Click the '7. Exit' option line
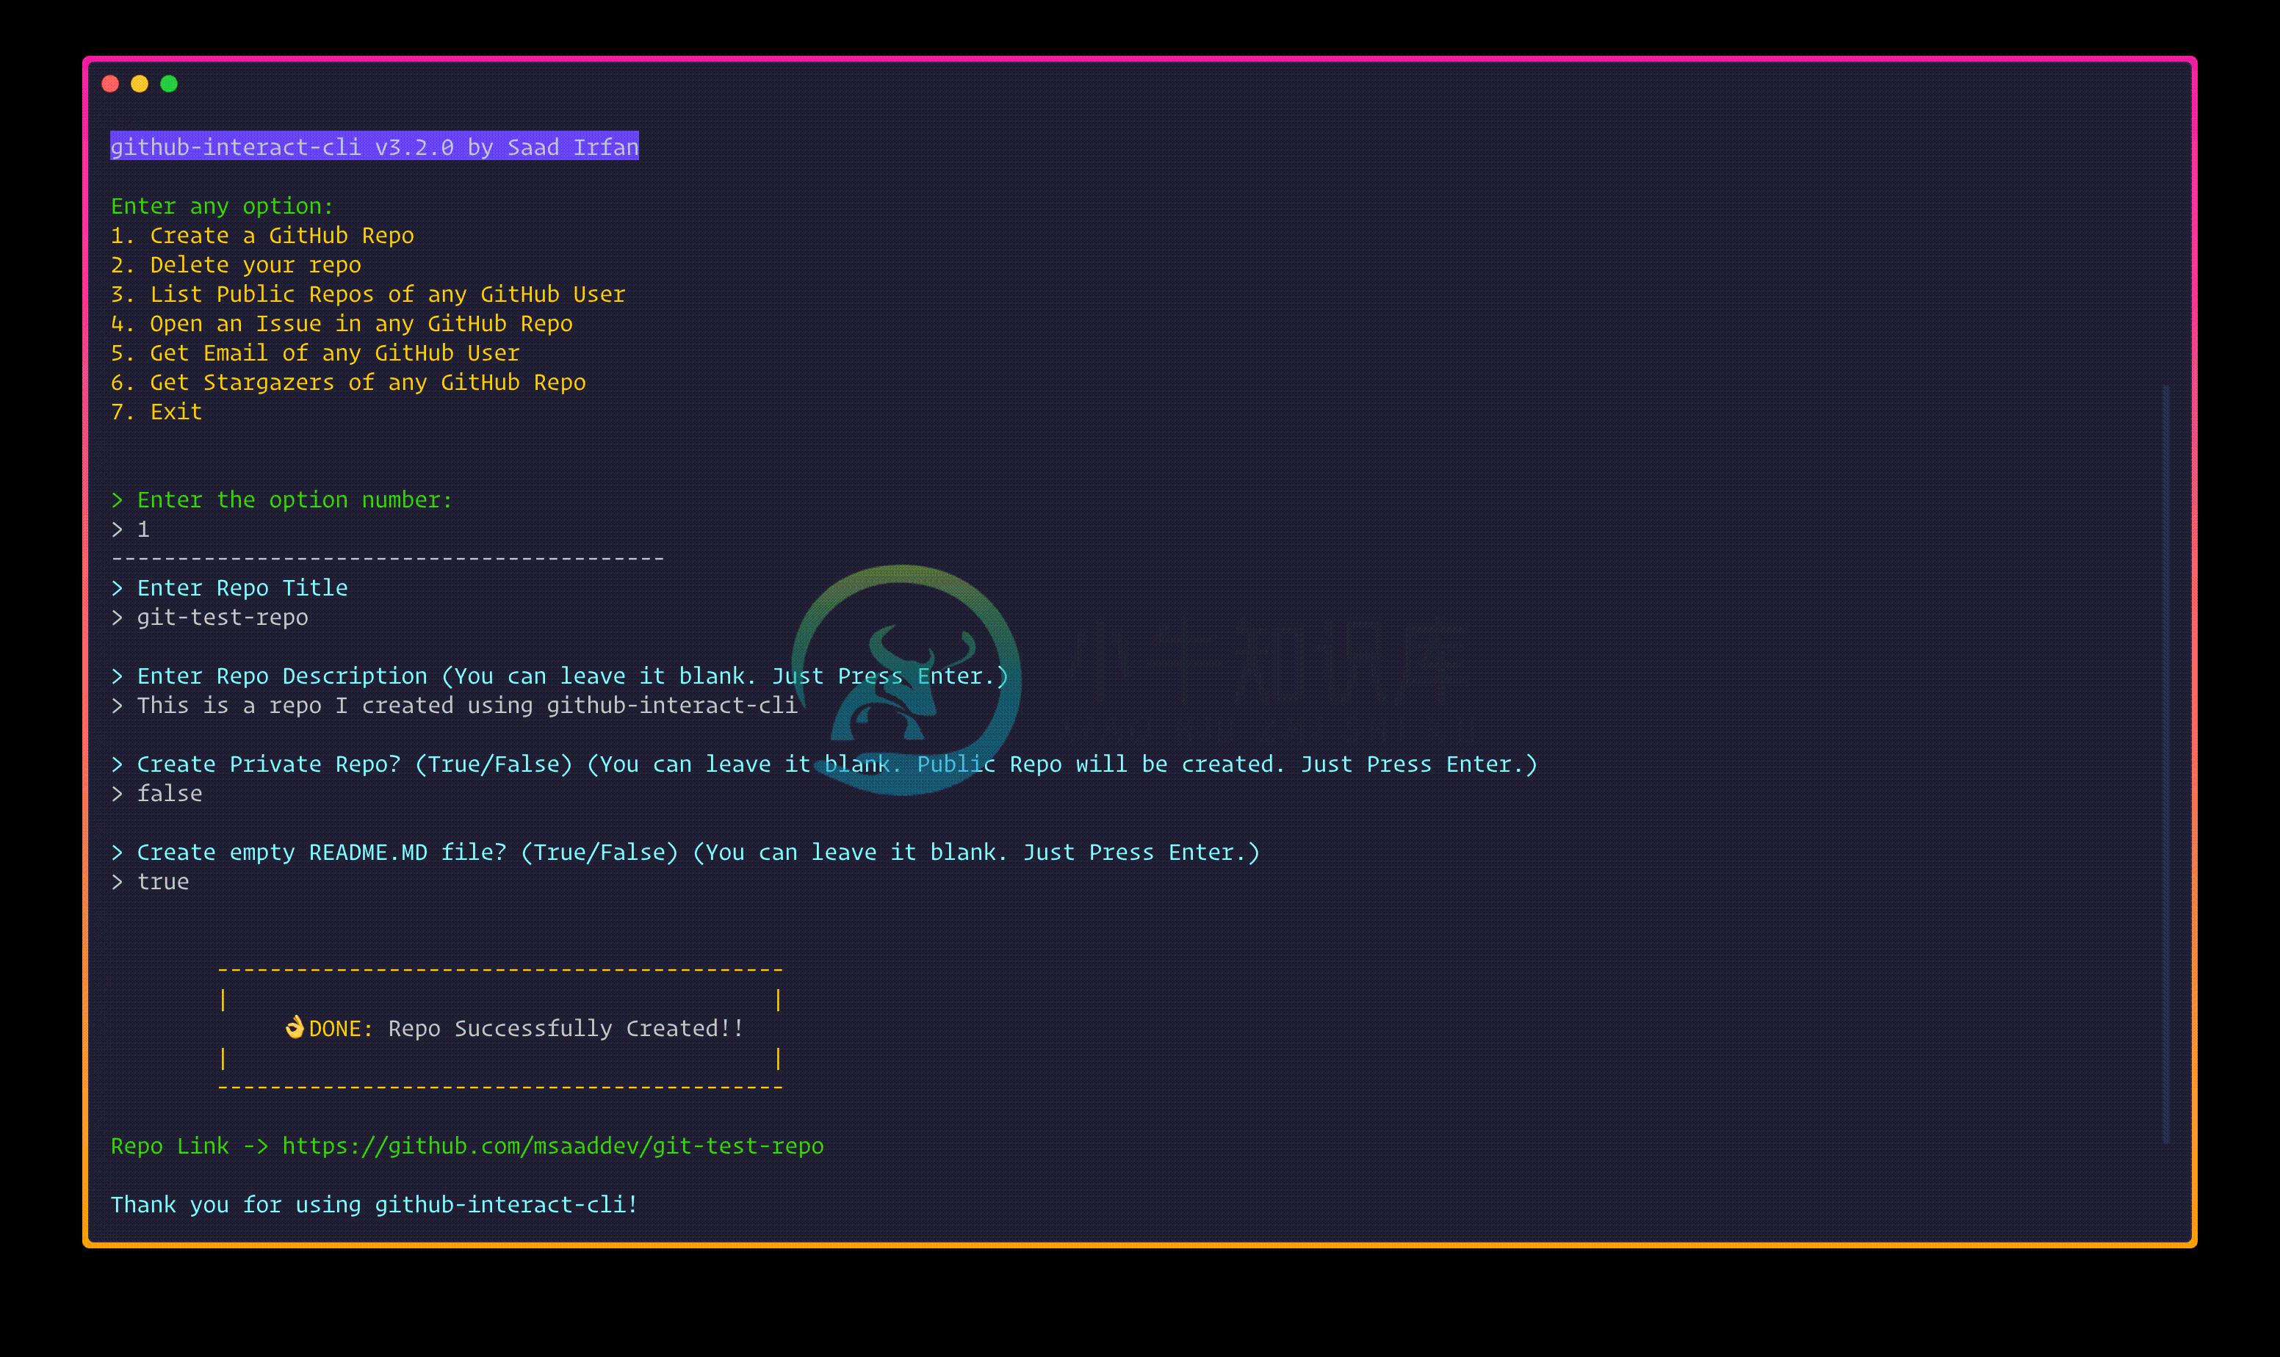The width and height of the screenshot is (2280, 1357). click(156, 411)
